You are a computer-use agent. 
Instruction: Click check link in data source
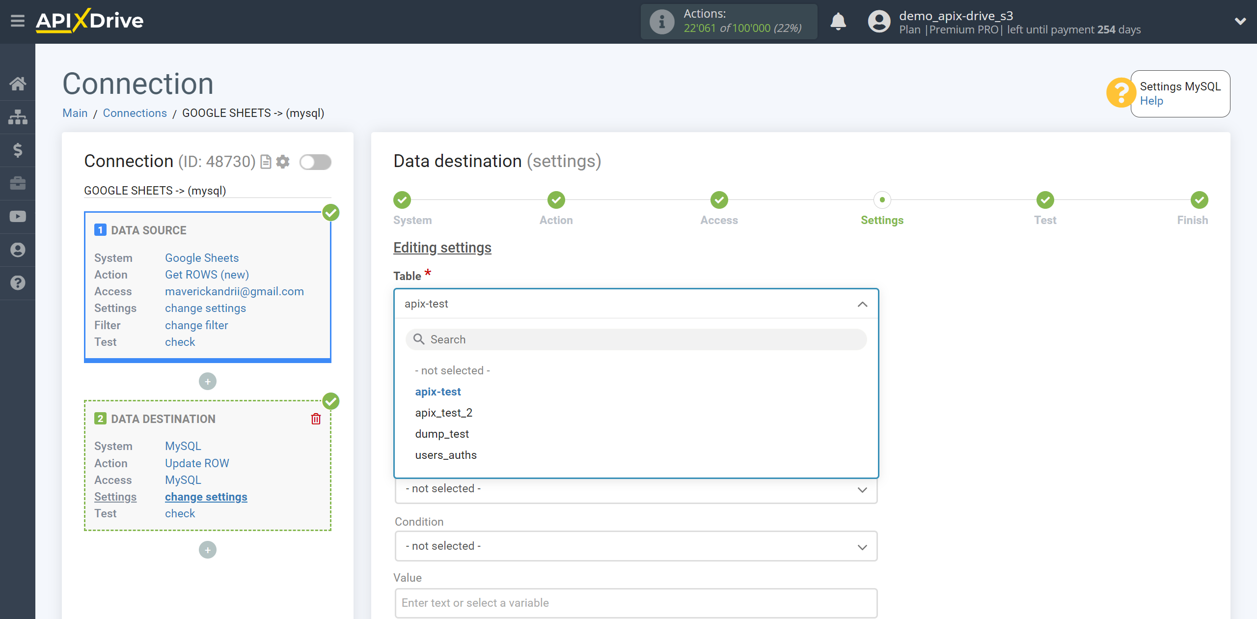pos(180,342)
